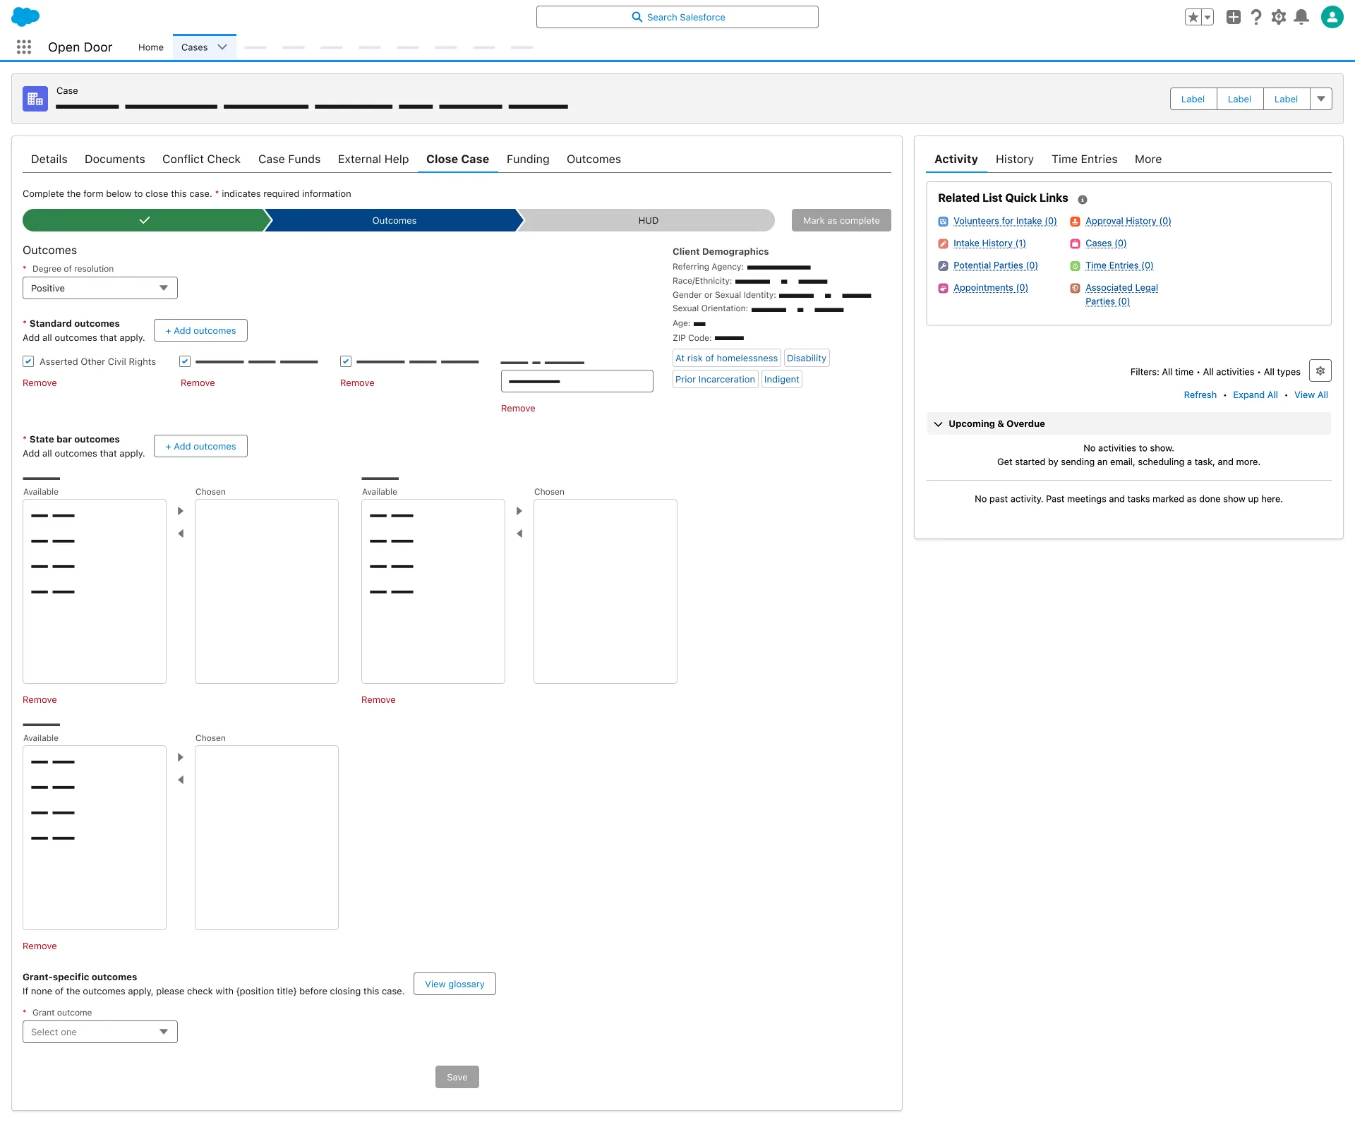Open the App Launcher grid icon
The width and height of the screenshot is (1355, 1139).
[x=24, y=47]
